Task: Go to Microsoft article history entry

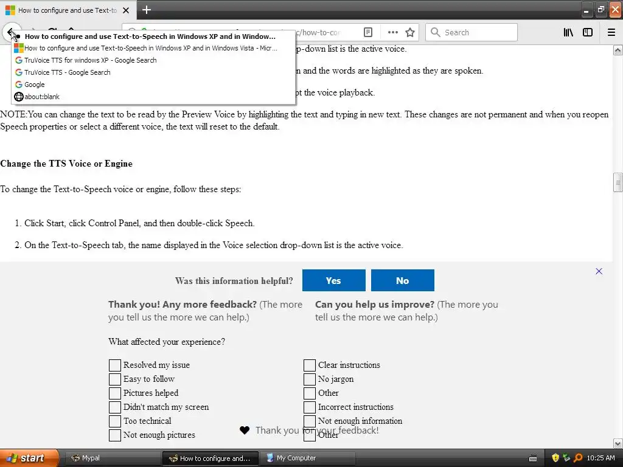Action: tap(153, 48)
